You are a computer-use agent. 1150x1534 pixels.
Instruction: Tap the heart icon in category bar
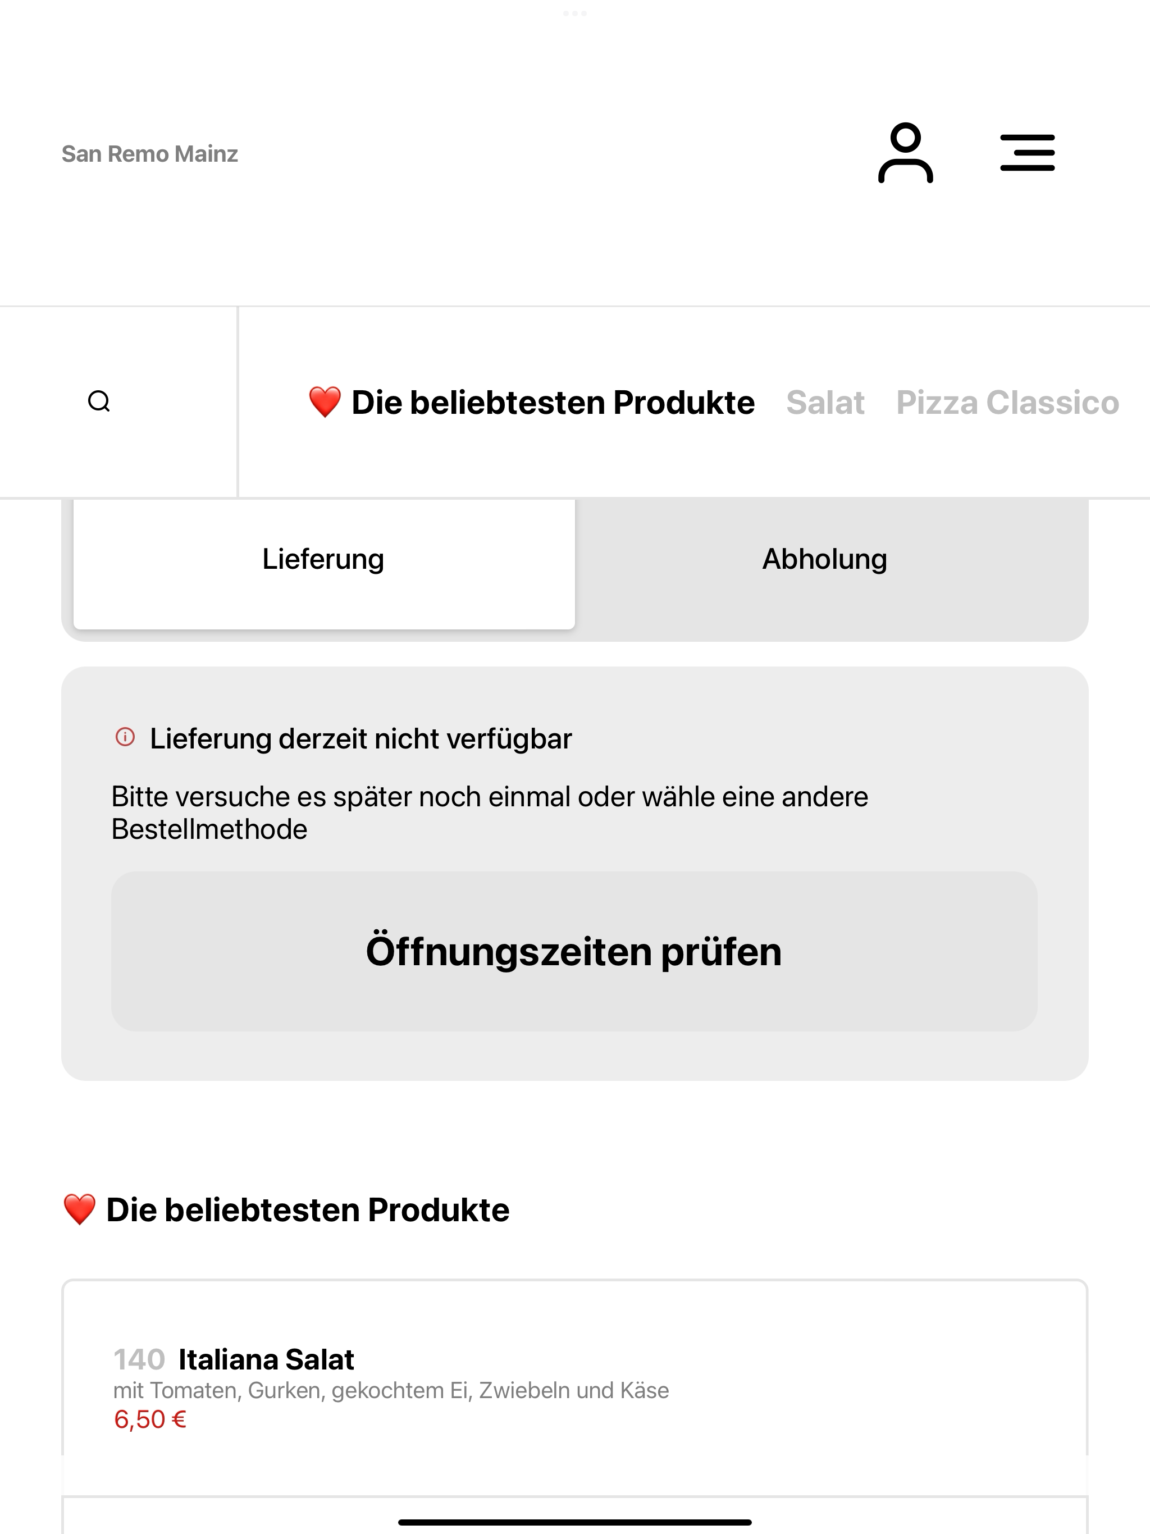[x=325, y=402]
